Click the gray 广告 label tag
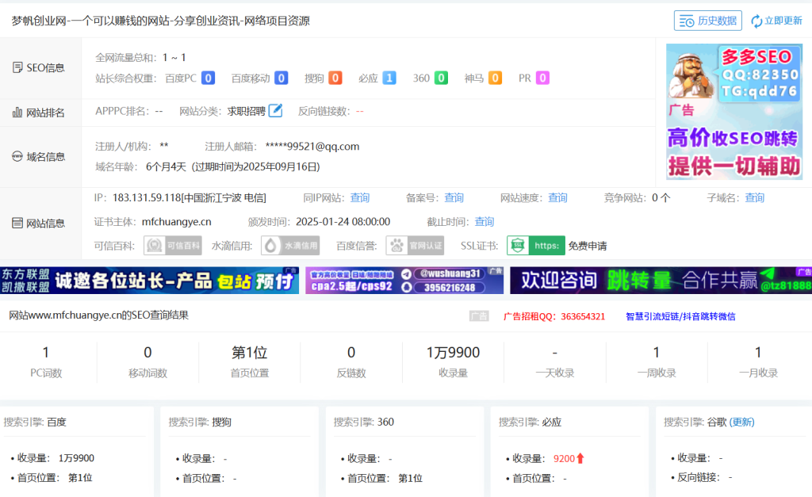 479,315
